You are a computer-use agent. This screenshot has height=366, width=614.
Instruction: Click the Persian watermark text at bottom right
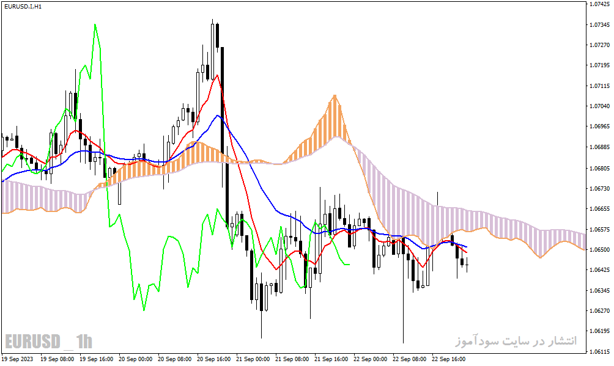pos(516,342)
